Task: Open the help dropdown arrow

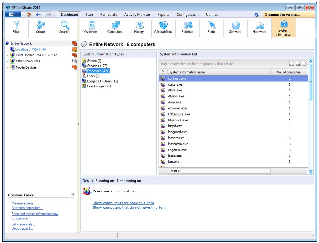Action: 261,14
